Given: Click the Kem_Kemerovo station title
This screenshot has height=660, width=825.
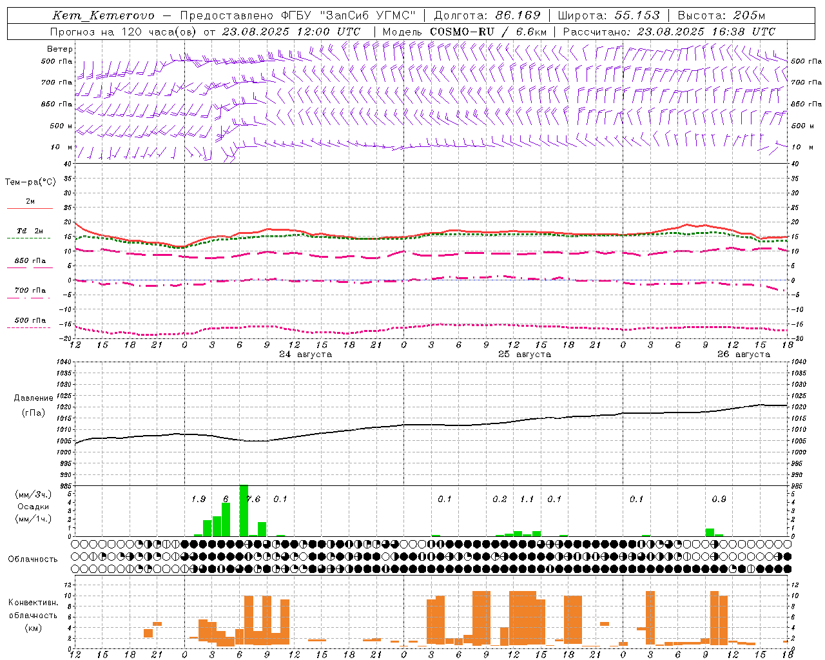Looking at the screenshot, I should [103, 15].
